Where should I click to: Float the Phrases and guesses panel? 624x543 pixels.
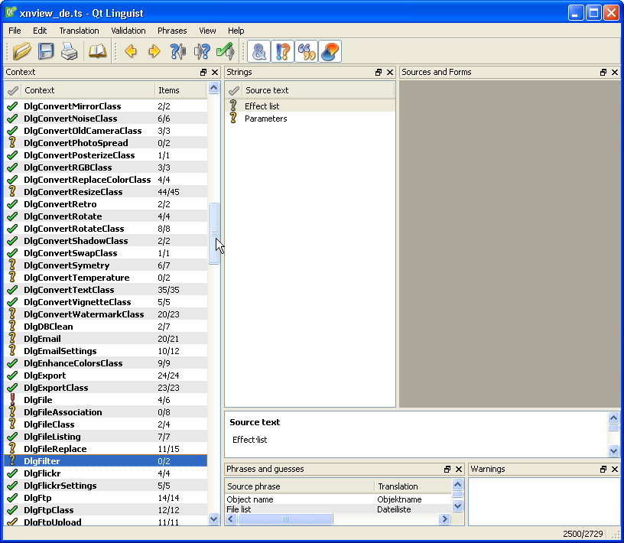click(x=447, y=469)
